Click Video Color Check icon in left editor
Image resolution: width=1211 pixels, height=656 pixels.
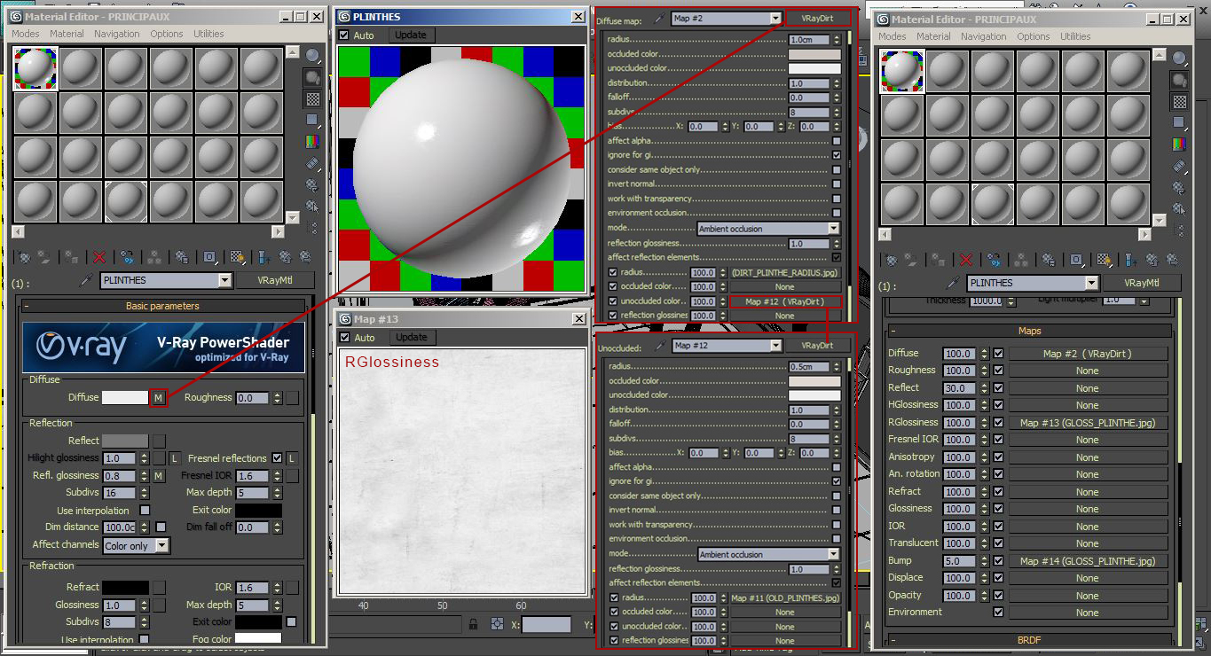tap(313, 140)
